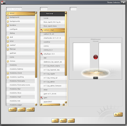Click the themes vertical scrollbar thumb
Viewport: 127px width, 126px height.
[x=66, y=45]
